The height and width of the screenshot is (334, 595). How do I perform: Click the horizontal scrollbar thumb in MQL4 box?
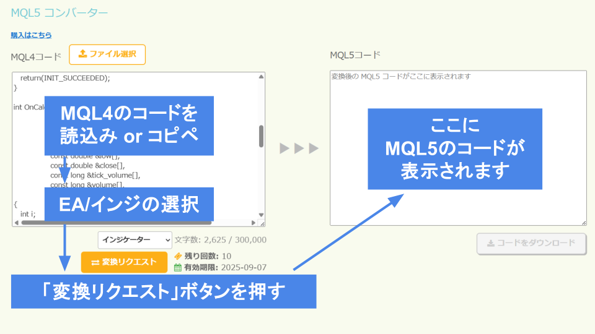tap(116, 223)
